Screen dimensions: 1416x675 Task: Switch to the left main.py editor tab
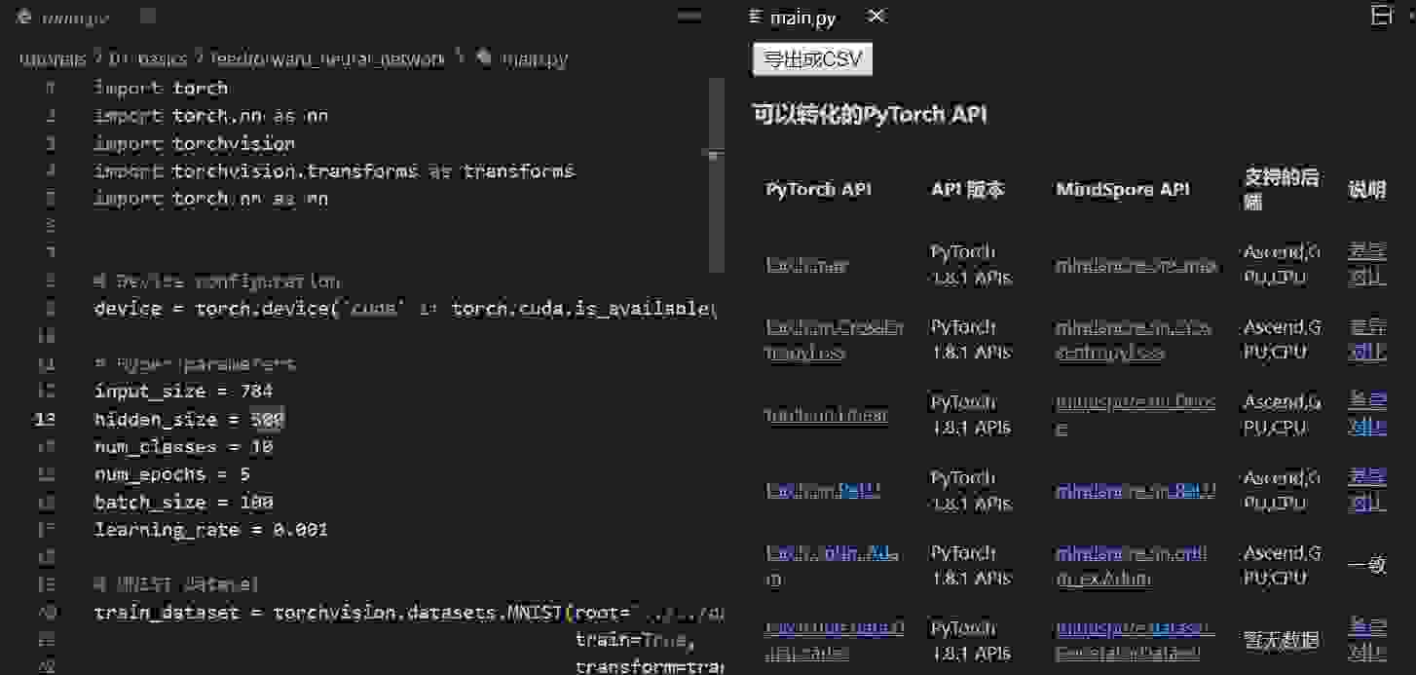click(75, 17)
